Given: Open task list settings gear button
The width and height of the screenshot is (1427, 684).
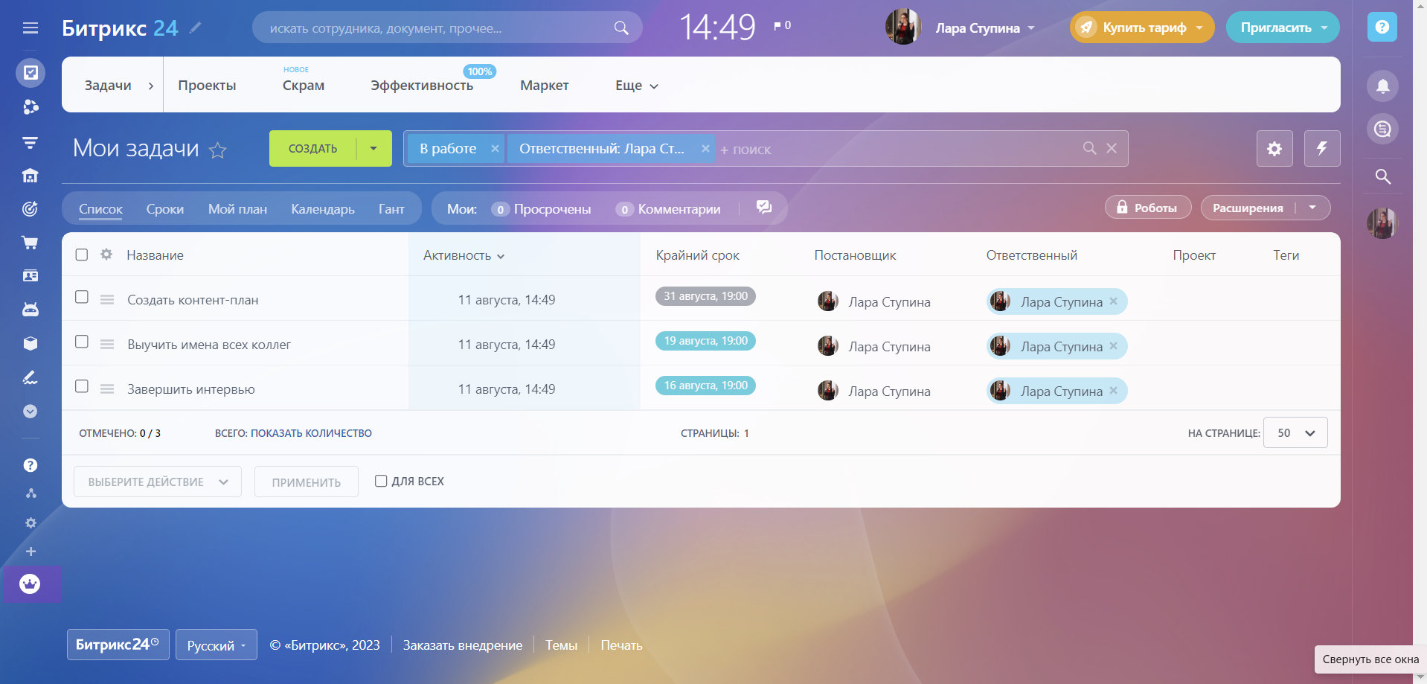Looking at the screenshot, I should pyautogui.click(x=1274, y=148).
